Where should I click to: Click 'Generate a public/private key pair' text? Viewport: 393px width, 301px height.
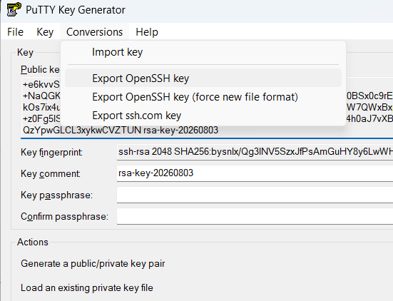(93, 264)
